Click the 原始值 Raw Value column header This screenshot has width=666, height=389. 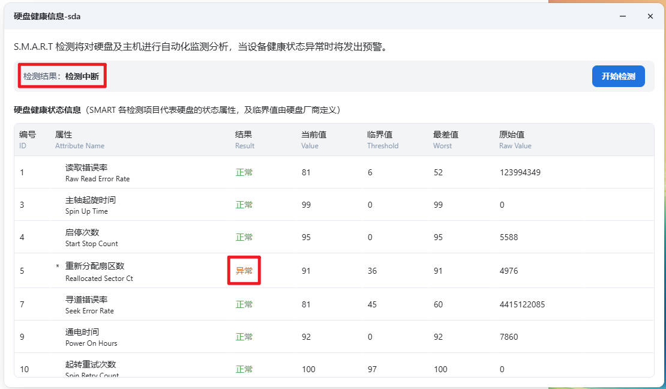pos(515,140)
